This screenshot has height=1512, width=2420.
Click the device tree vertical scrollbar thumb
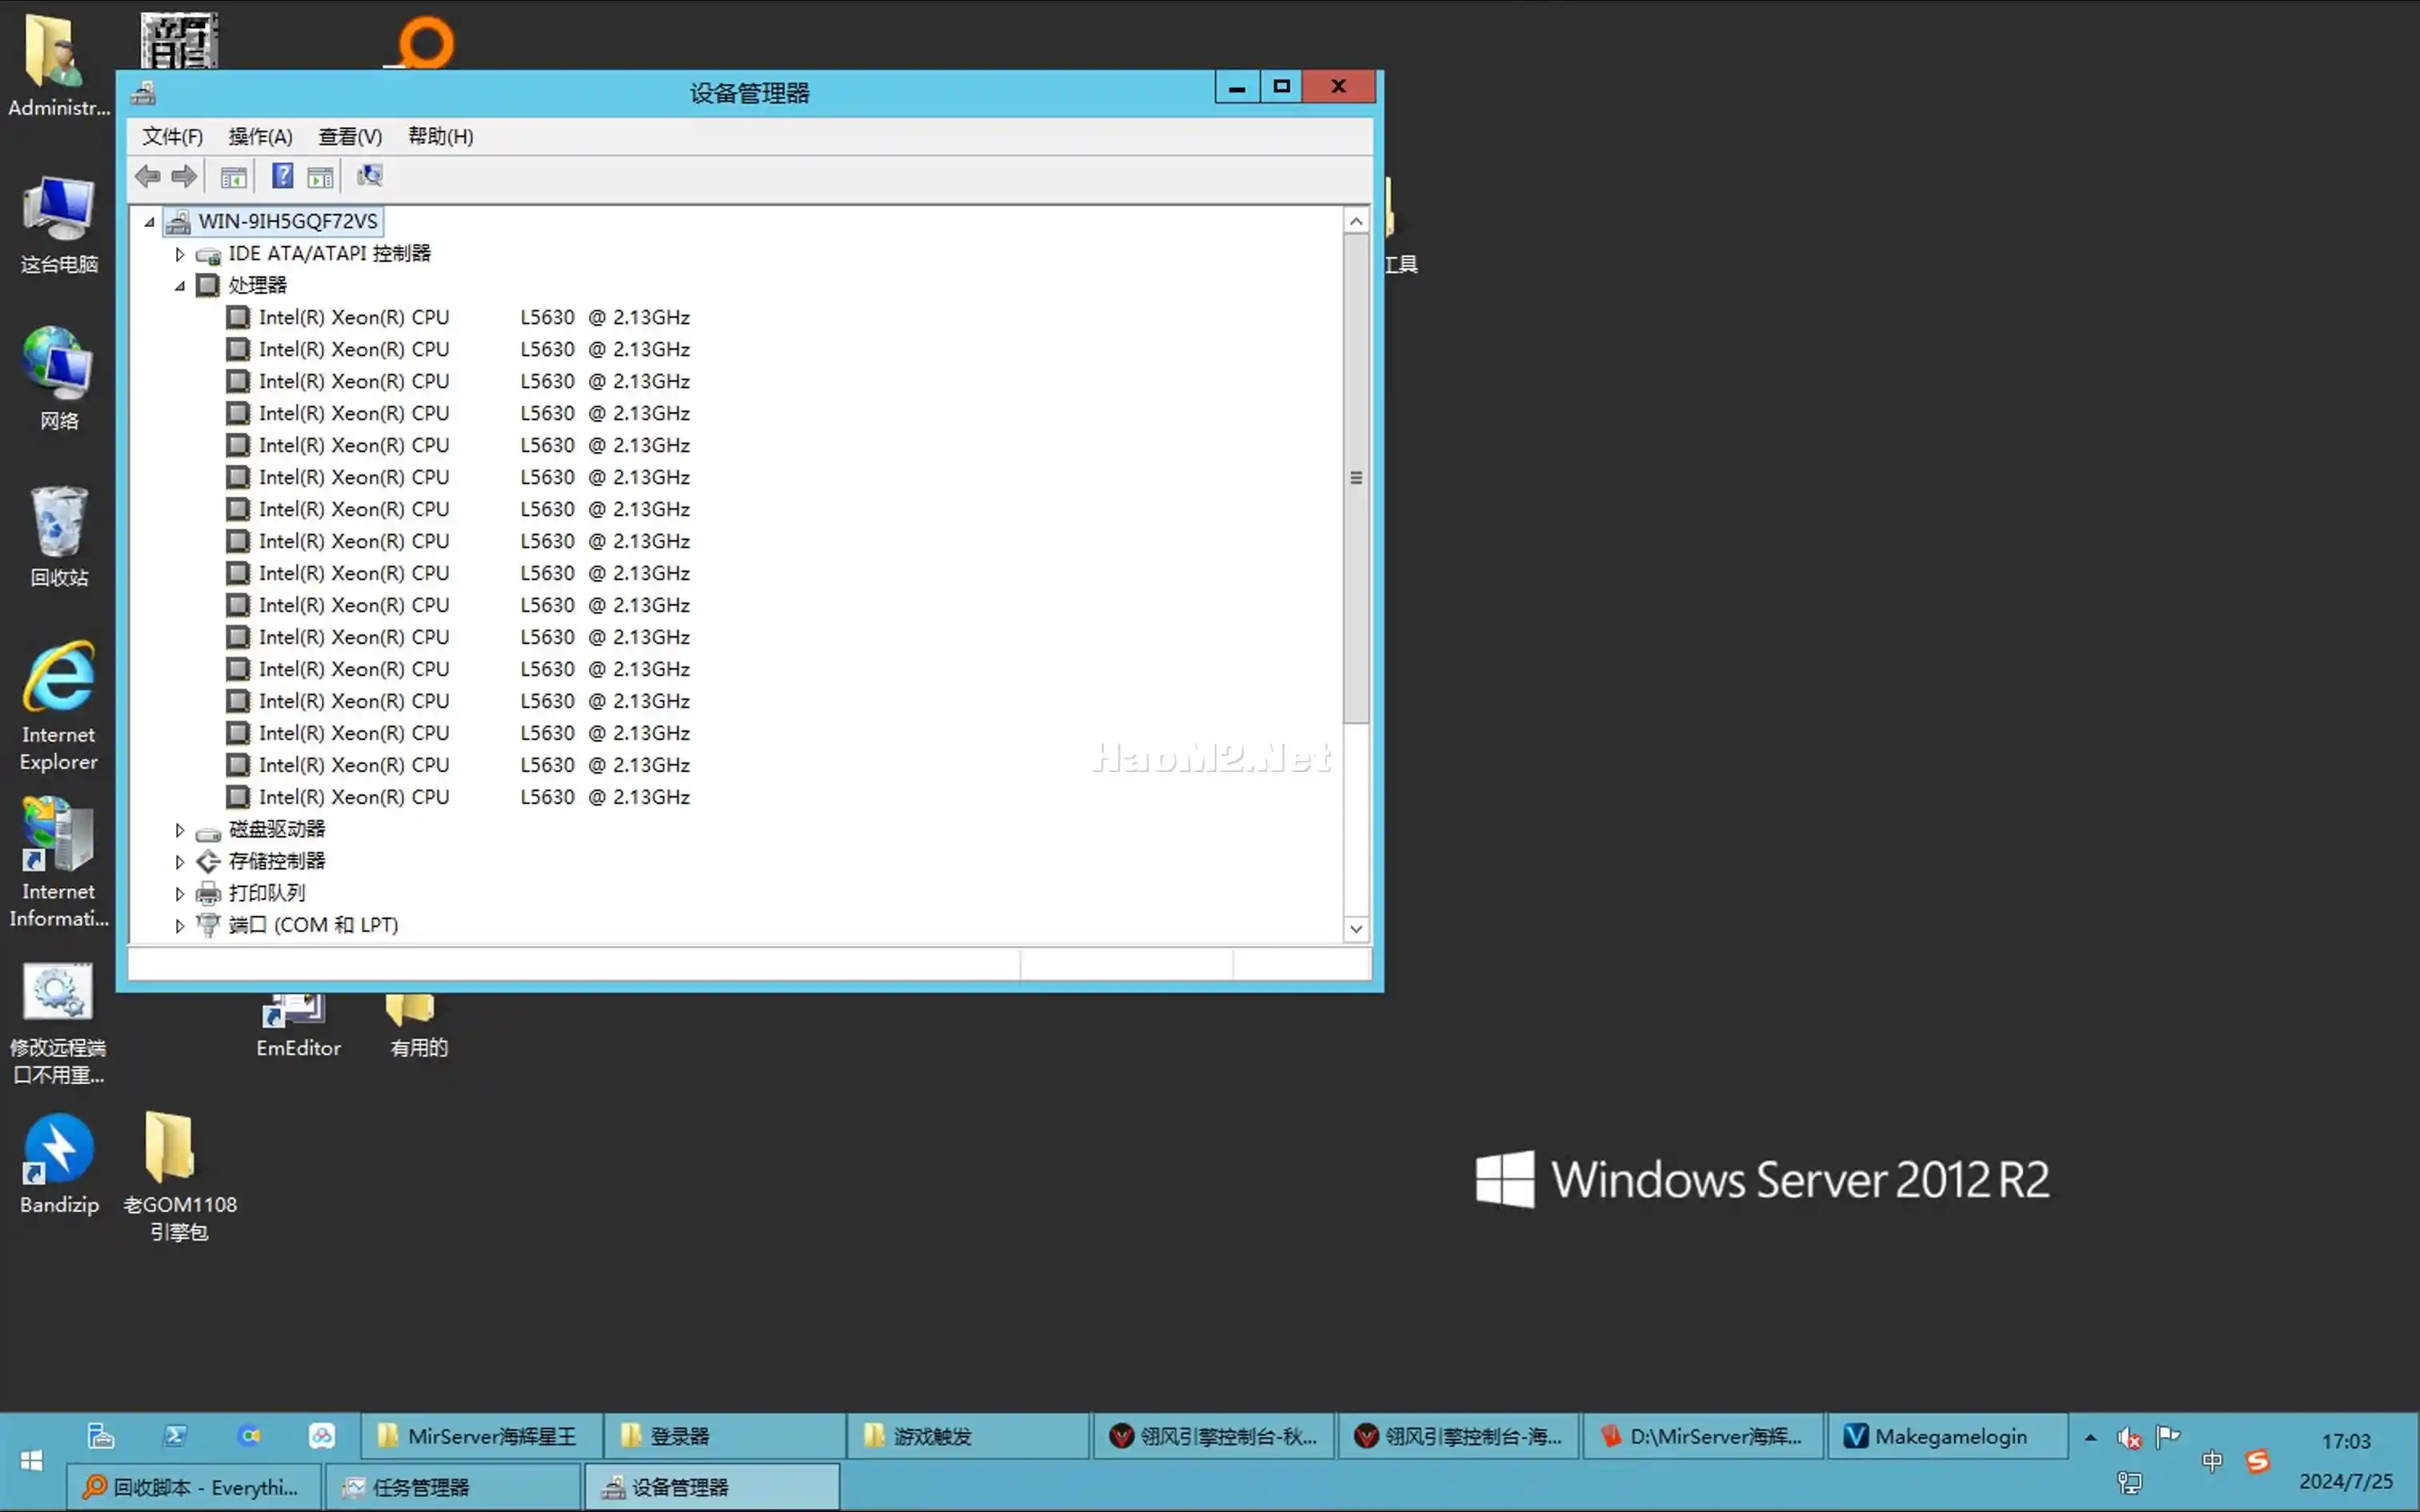pos(1356,478)
